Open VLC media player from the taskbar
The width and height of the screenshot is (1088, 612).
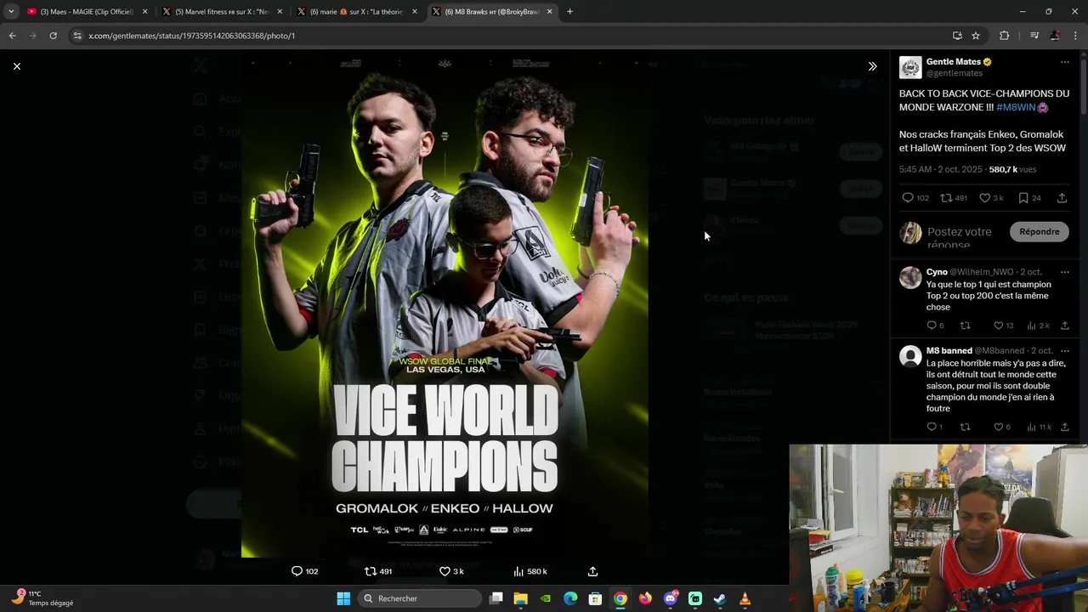click(x=745, y=598)
